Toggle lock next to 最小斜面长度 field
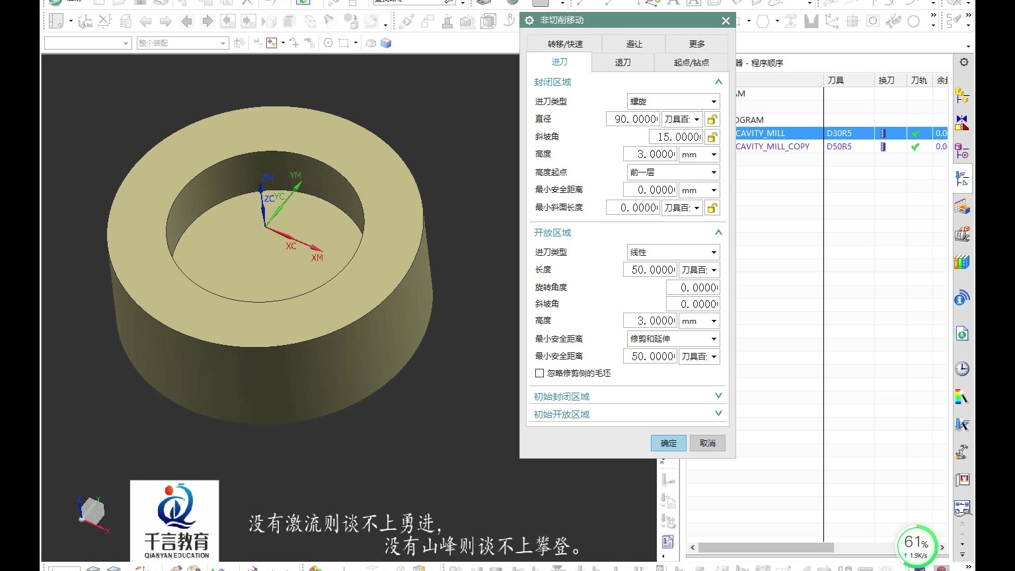Image resolution: width=1015 pixels, height=571 pixels. (712, 208)
